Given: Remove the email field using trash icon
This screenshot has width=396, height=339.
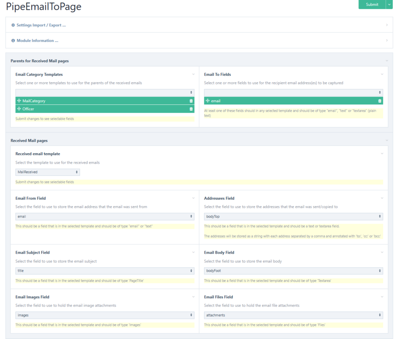Looking at the screenshot, I should [379, 101].
